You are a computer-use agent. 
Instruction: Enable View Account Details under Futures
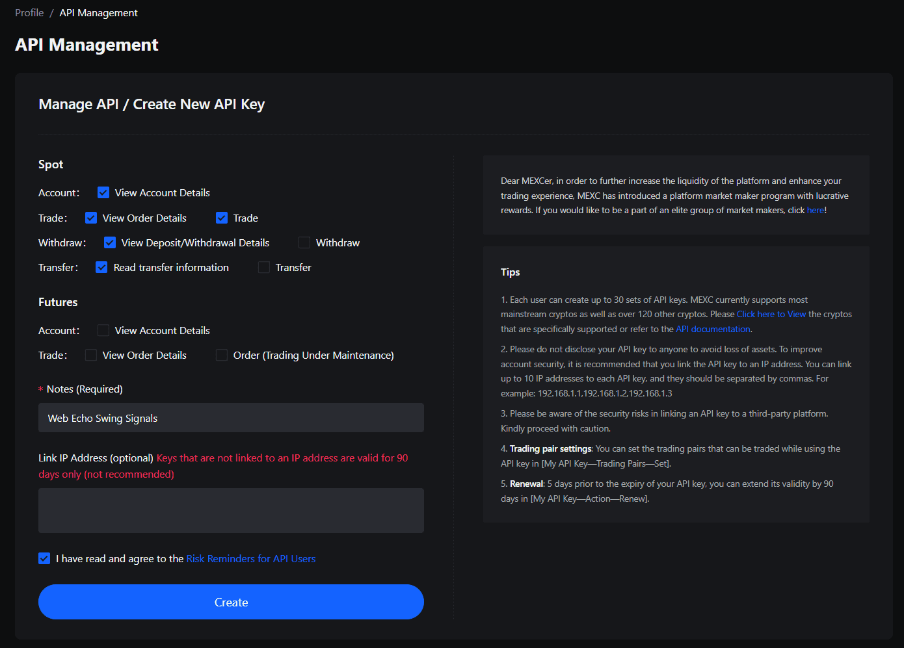tap(103, 330)
